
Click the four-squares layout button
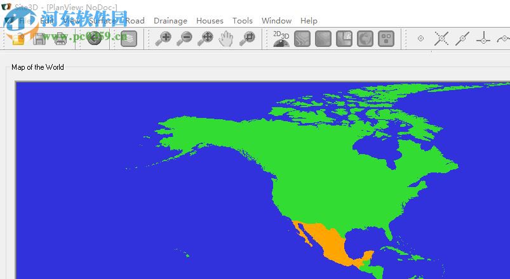(386, 39)
